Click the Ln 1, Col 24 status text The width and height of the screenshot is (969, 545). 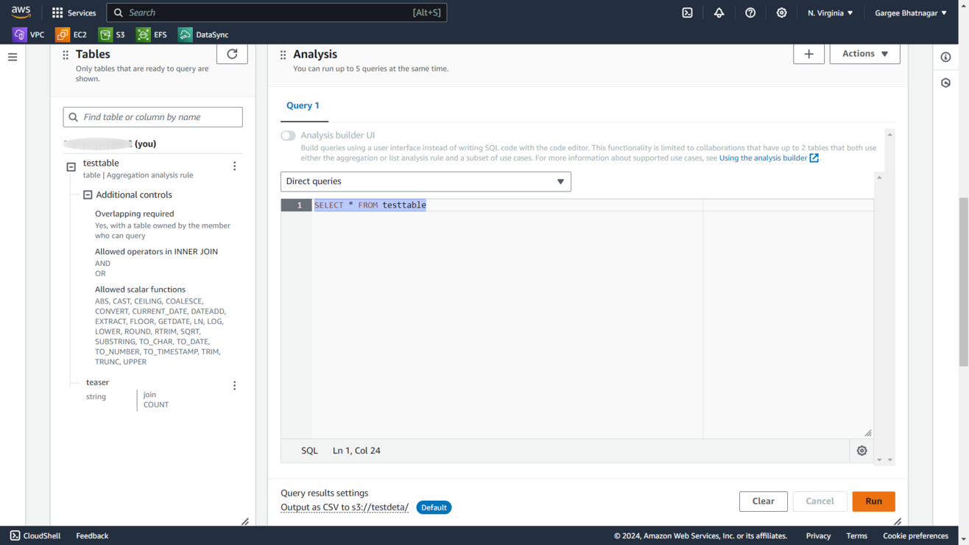(x=356, y=451)
